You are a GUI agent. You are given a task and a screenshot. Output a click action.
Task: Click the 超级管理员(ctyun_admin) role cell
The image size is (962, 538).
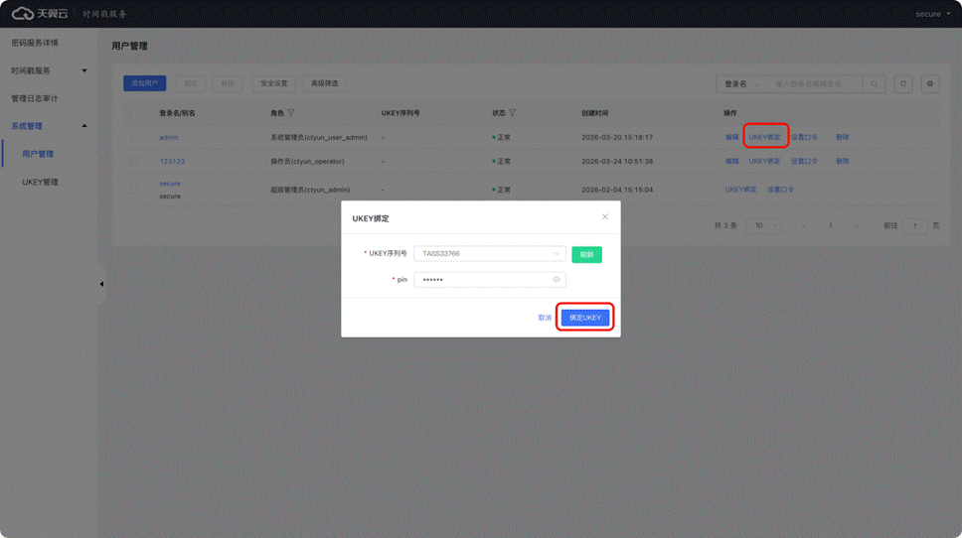(310, 190)
